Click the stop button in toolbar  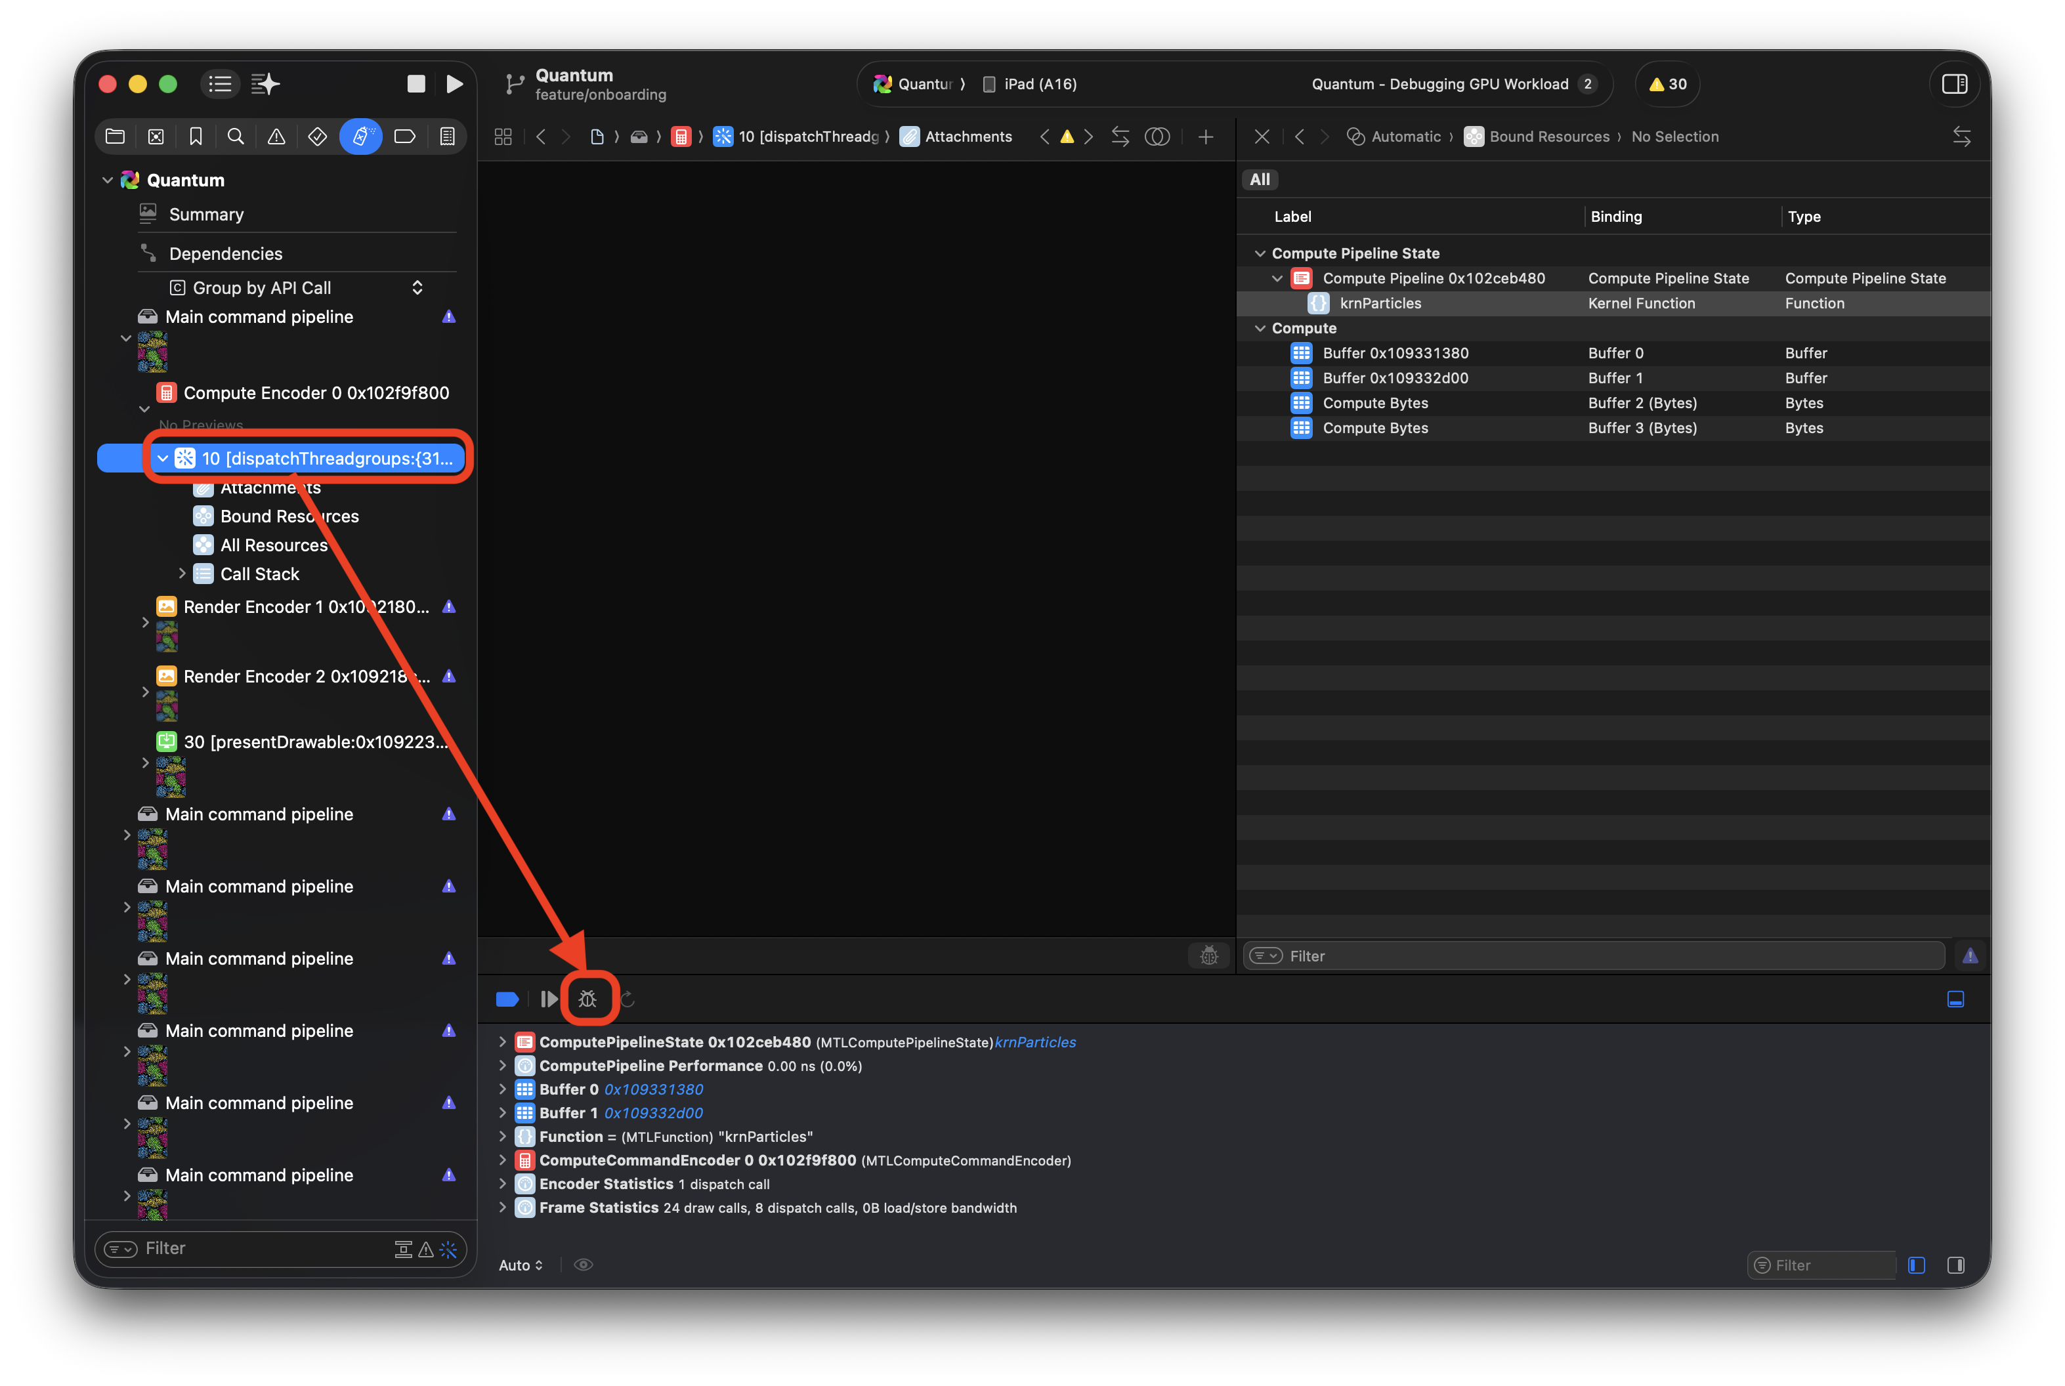pos(415,84)
